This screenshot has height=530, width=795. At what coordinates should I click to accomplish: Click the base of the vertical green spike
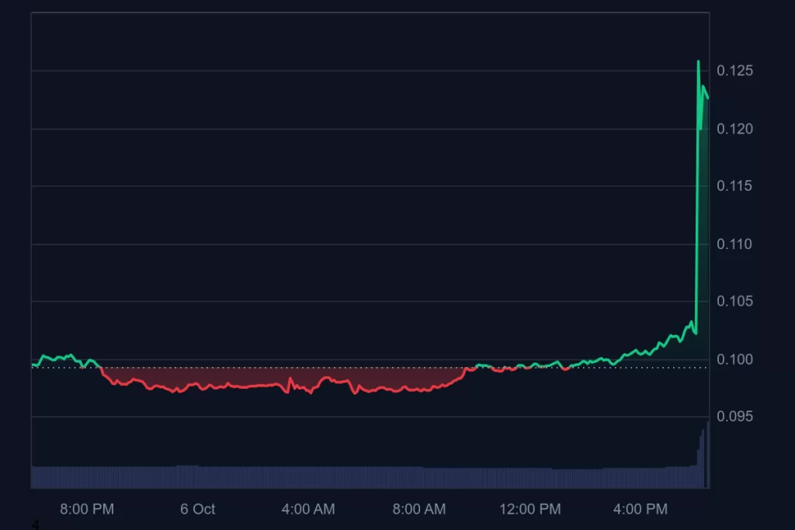pos(696,334)
